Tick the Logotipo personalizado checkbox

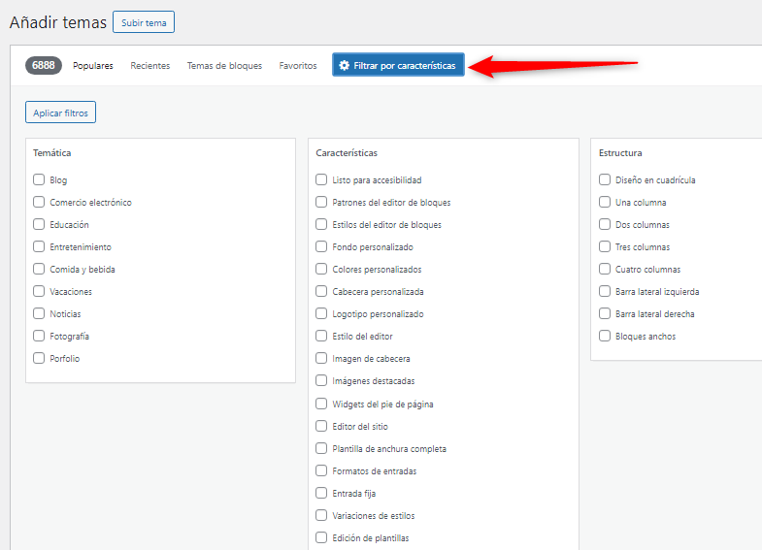pyautogui.click(x=321, y=313)
